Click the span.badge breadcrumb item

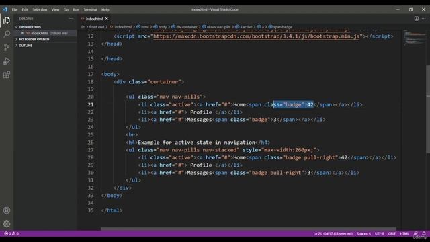tap(280, 27)
